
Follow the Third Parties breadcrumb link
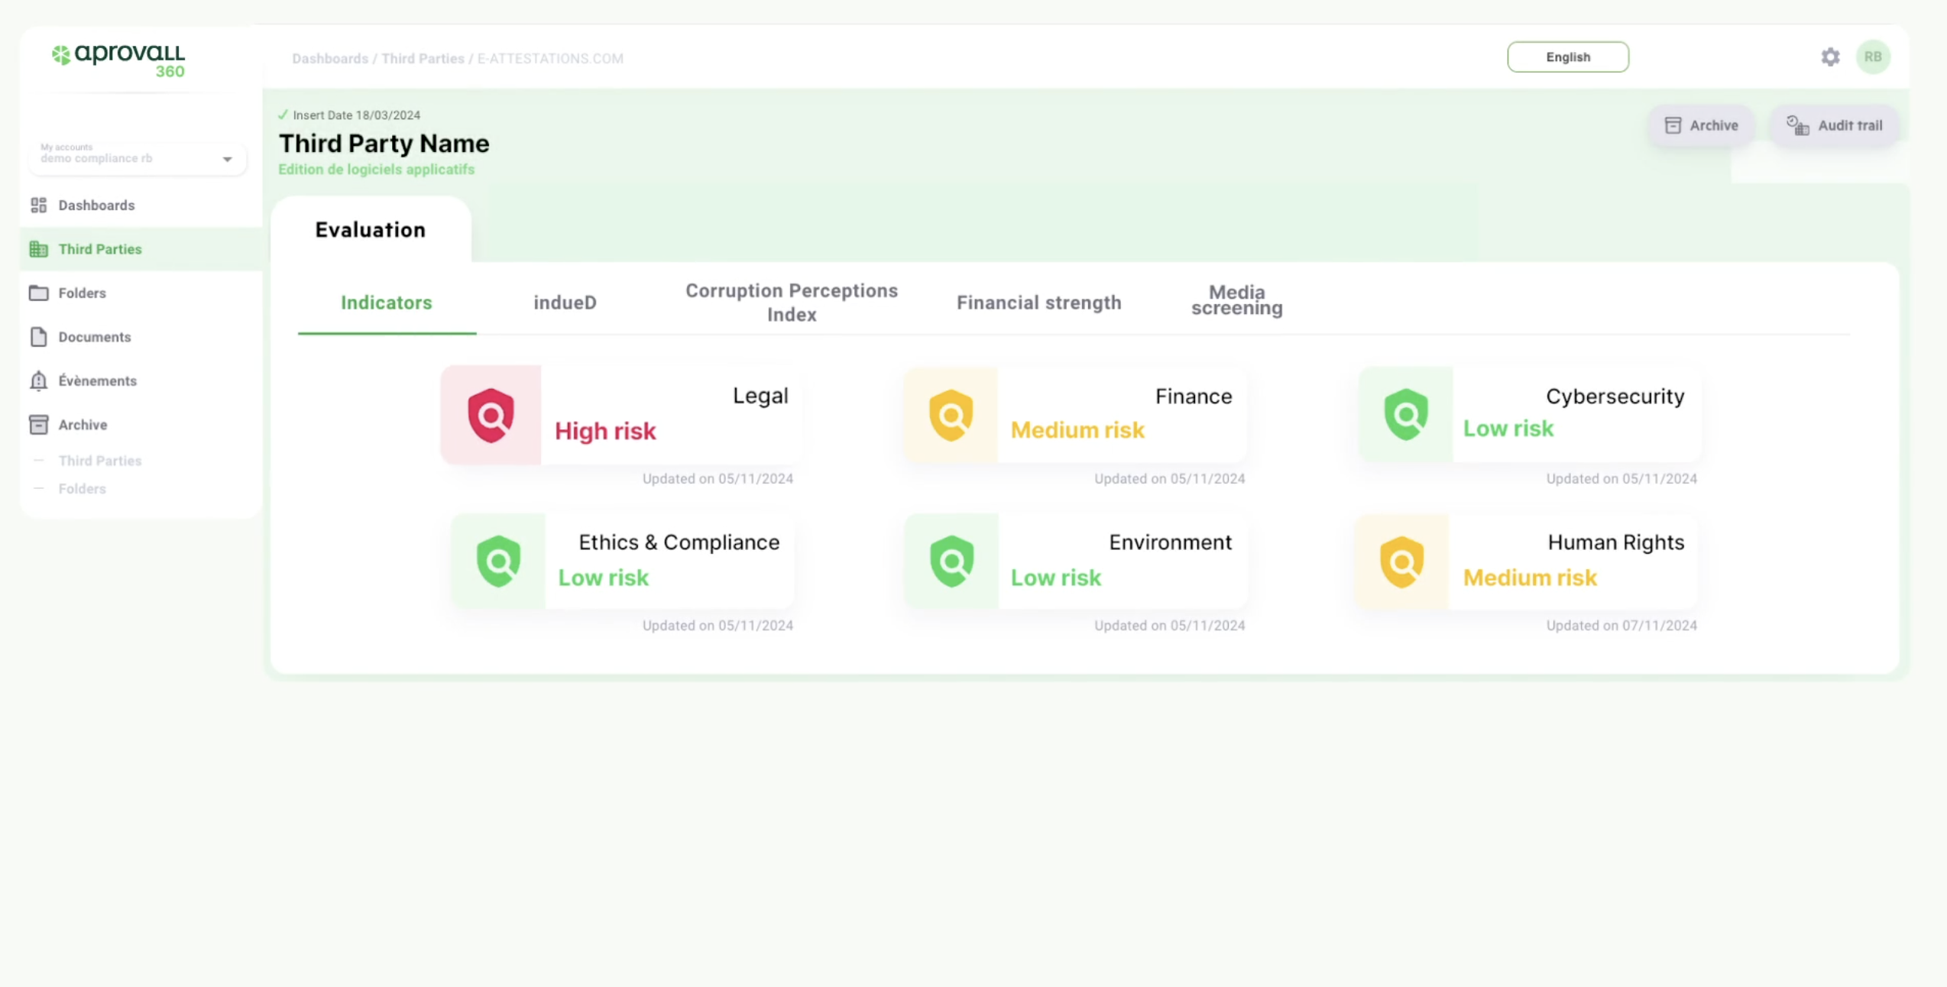point(423,59)
